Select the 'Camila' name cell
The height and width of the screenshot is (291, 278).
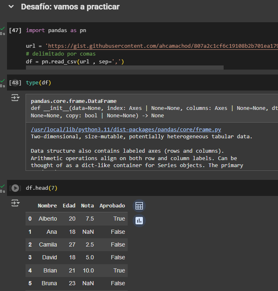point(48,244)
